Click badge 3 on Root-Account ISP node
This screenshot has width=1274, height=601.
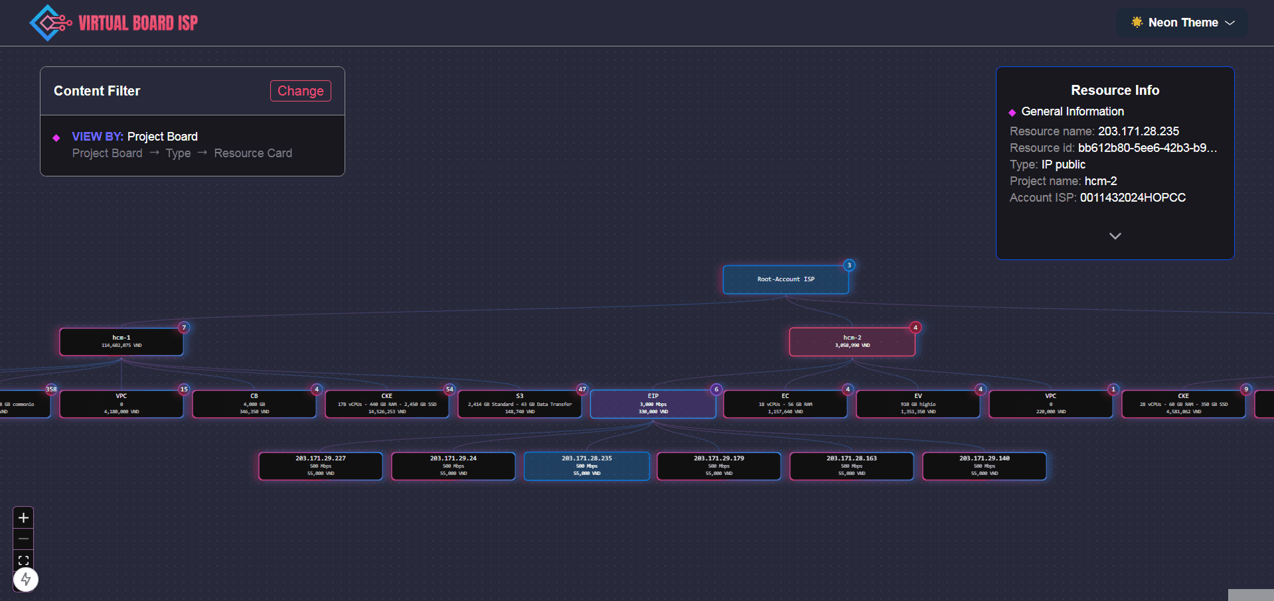848,265
